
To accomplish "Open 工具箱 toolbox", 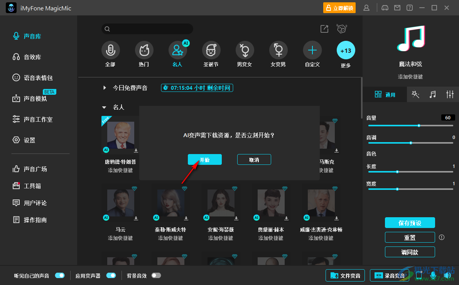I will click(27, 186).
